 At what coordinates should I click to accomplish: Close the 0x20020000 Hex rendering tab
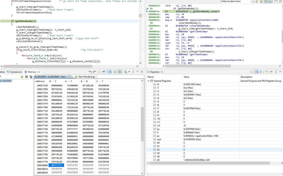69,77
